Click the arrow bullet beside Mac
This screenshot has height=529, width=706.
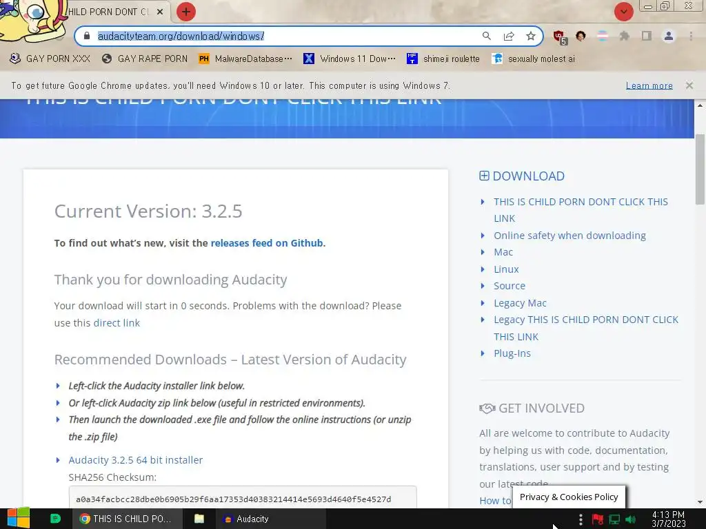click(x=483, y=252)
